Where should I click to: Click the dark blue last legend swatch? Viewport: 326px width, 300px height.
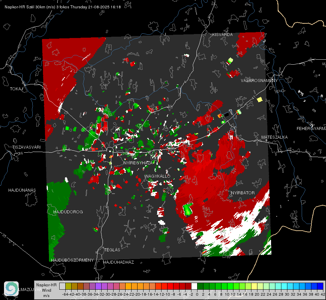[320, 286]
